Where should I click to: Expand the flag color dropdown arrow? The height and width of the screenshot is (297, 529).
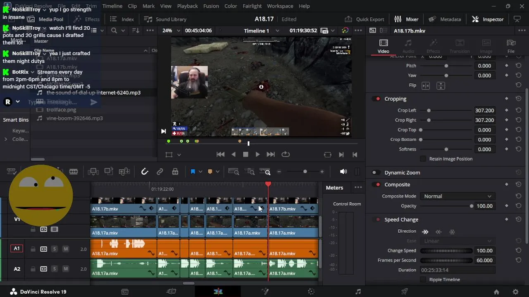(200, 172)
